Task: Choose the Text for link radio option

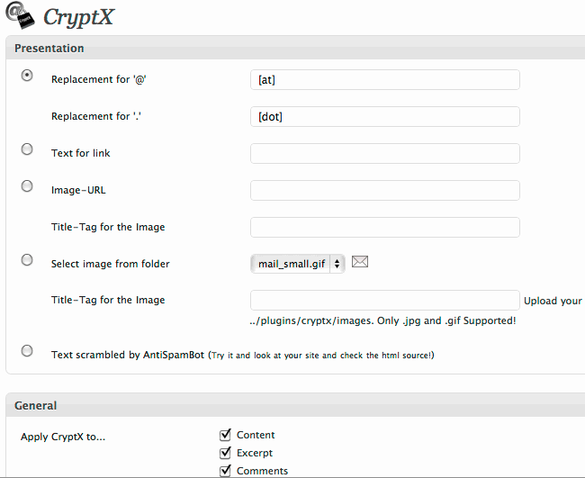Action: click(27, 149)
